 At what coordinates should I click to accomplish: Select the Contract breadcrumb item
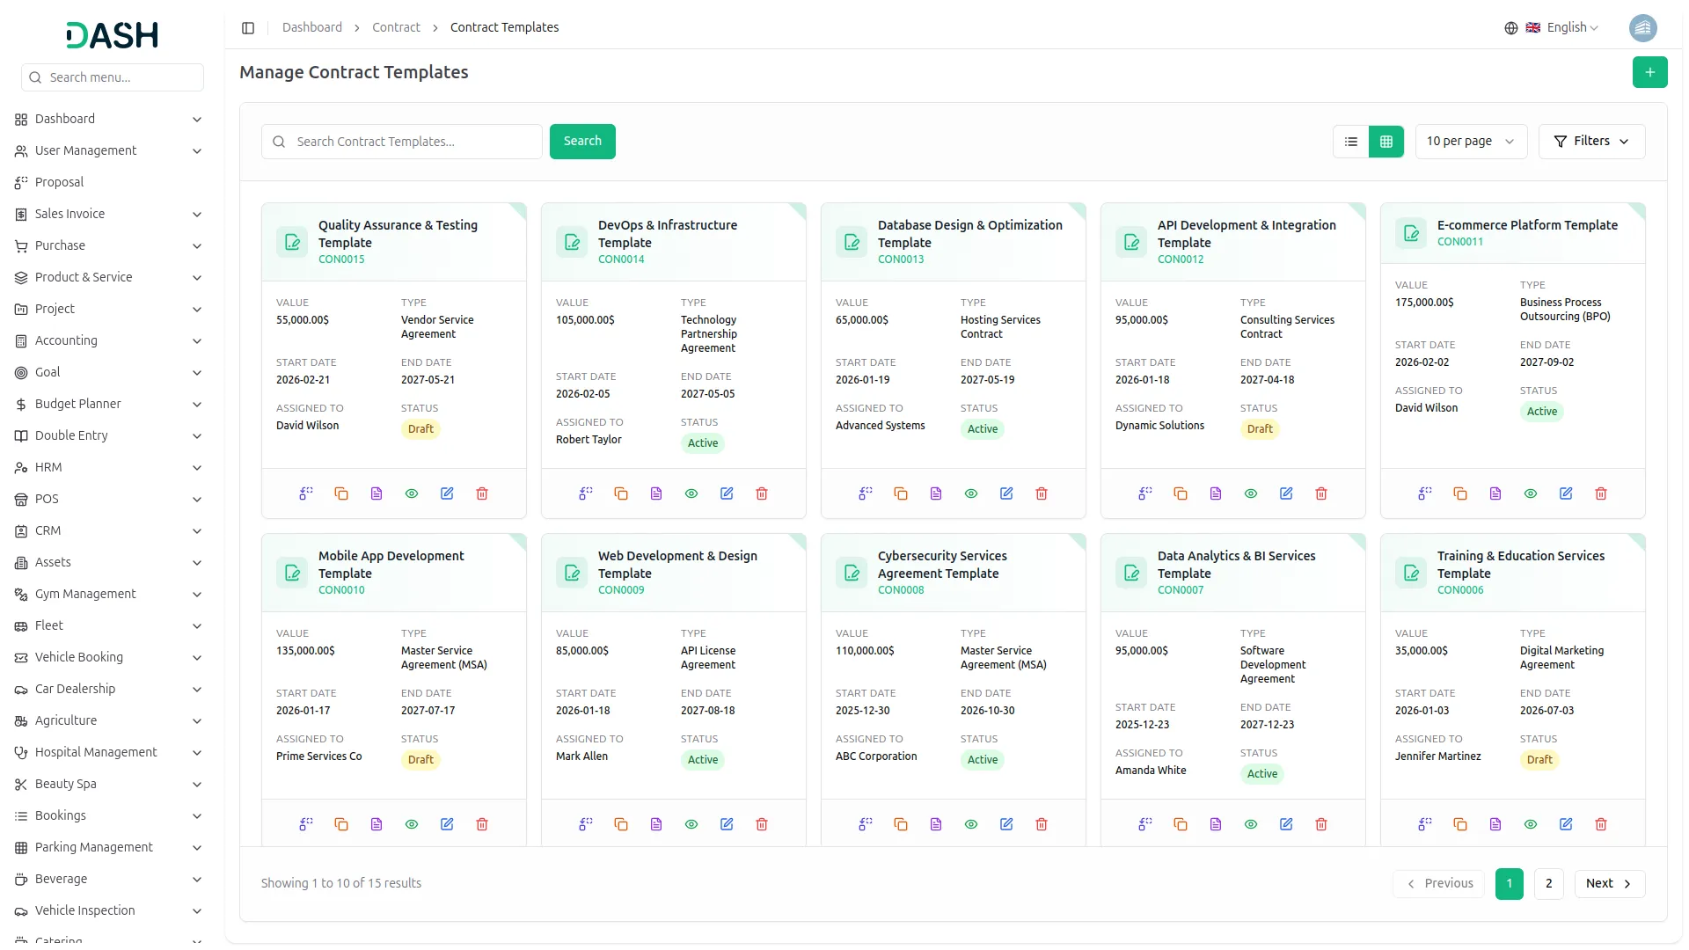tap(396, 27)
